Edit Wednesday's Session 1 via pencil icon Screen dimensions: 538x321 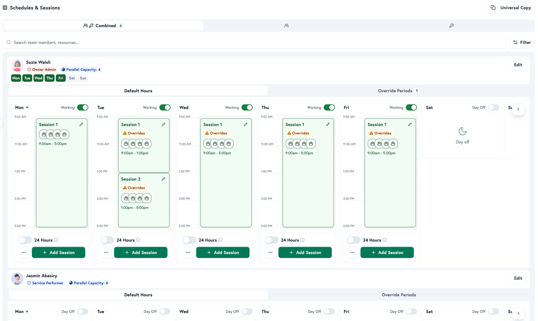pyautogui.click(x=246, y=125)
